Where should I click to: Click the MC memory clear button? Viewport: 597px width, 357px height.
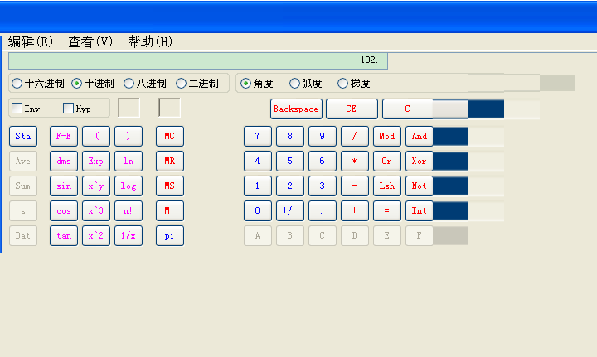click(x=170, y=136)
